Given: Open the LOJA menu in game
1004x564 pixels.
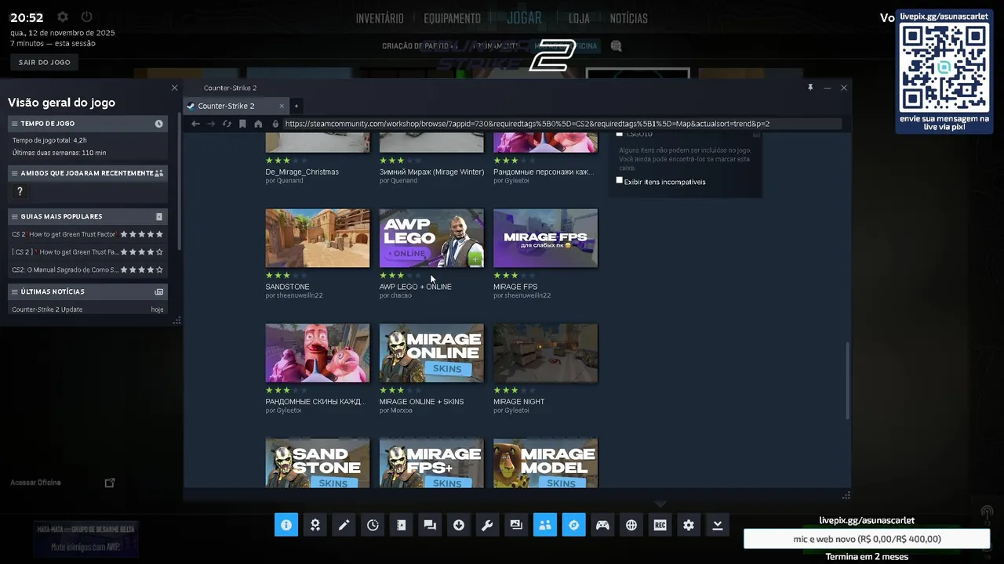Looking at the screenshot, I should pos(579,18).
